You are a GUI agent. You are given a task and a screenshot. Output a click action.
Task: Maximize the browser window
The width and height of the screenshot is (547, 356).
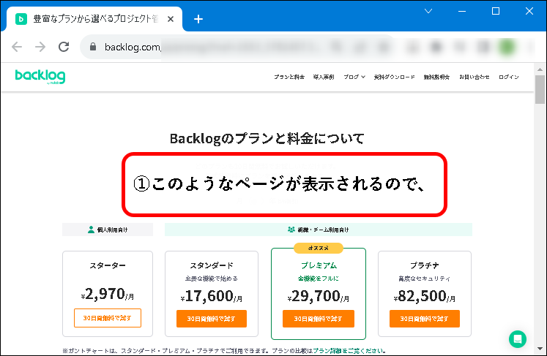[x=496, y=11]
